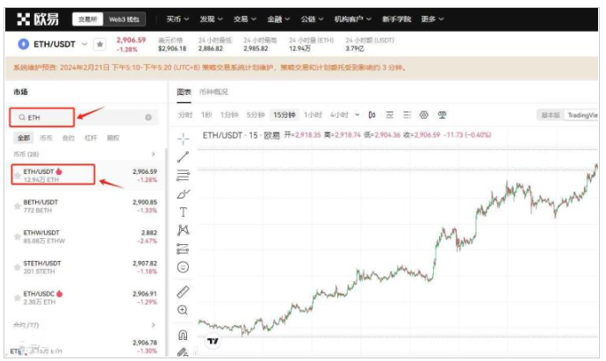Select the ruler measure tool
The height and width of the screenshot is (361, 606).
tap(183, 291)
